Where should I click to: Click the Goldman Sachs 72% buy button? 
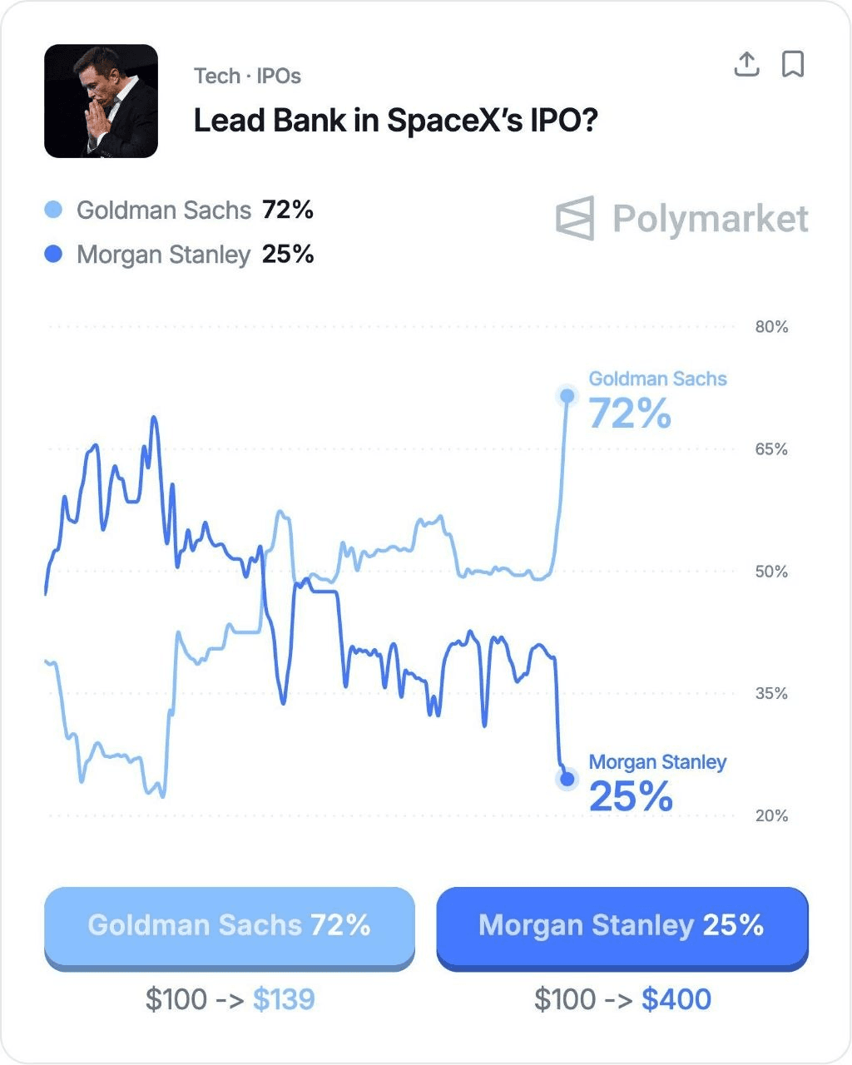230,926
